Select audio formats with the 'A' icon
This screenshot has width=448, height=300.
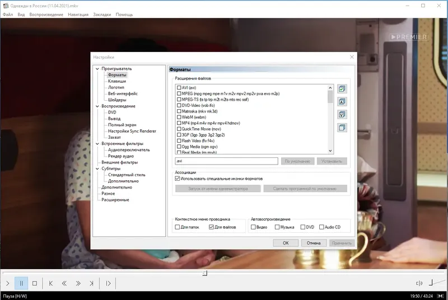pyautogui.click(x=342, y=102)
